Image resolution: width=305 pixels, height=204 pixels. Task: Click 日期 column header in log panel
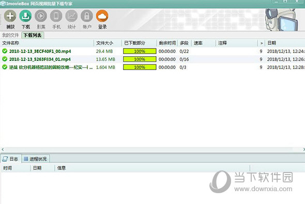coord(42,168)
